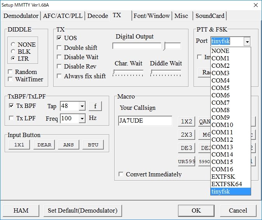Open the Freq value dropdown
Viewport: 262px width, 220px height.
point(82,118)
